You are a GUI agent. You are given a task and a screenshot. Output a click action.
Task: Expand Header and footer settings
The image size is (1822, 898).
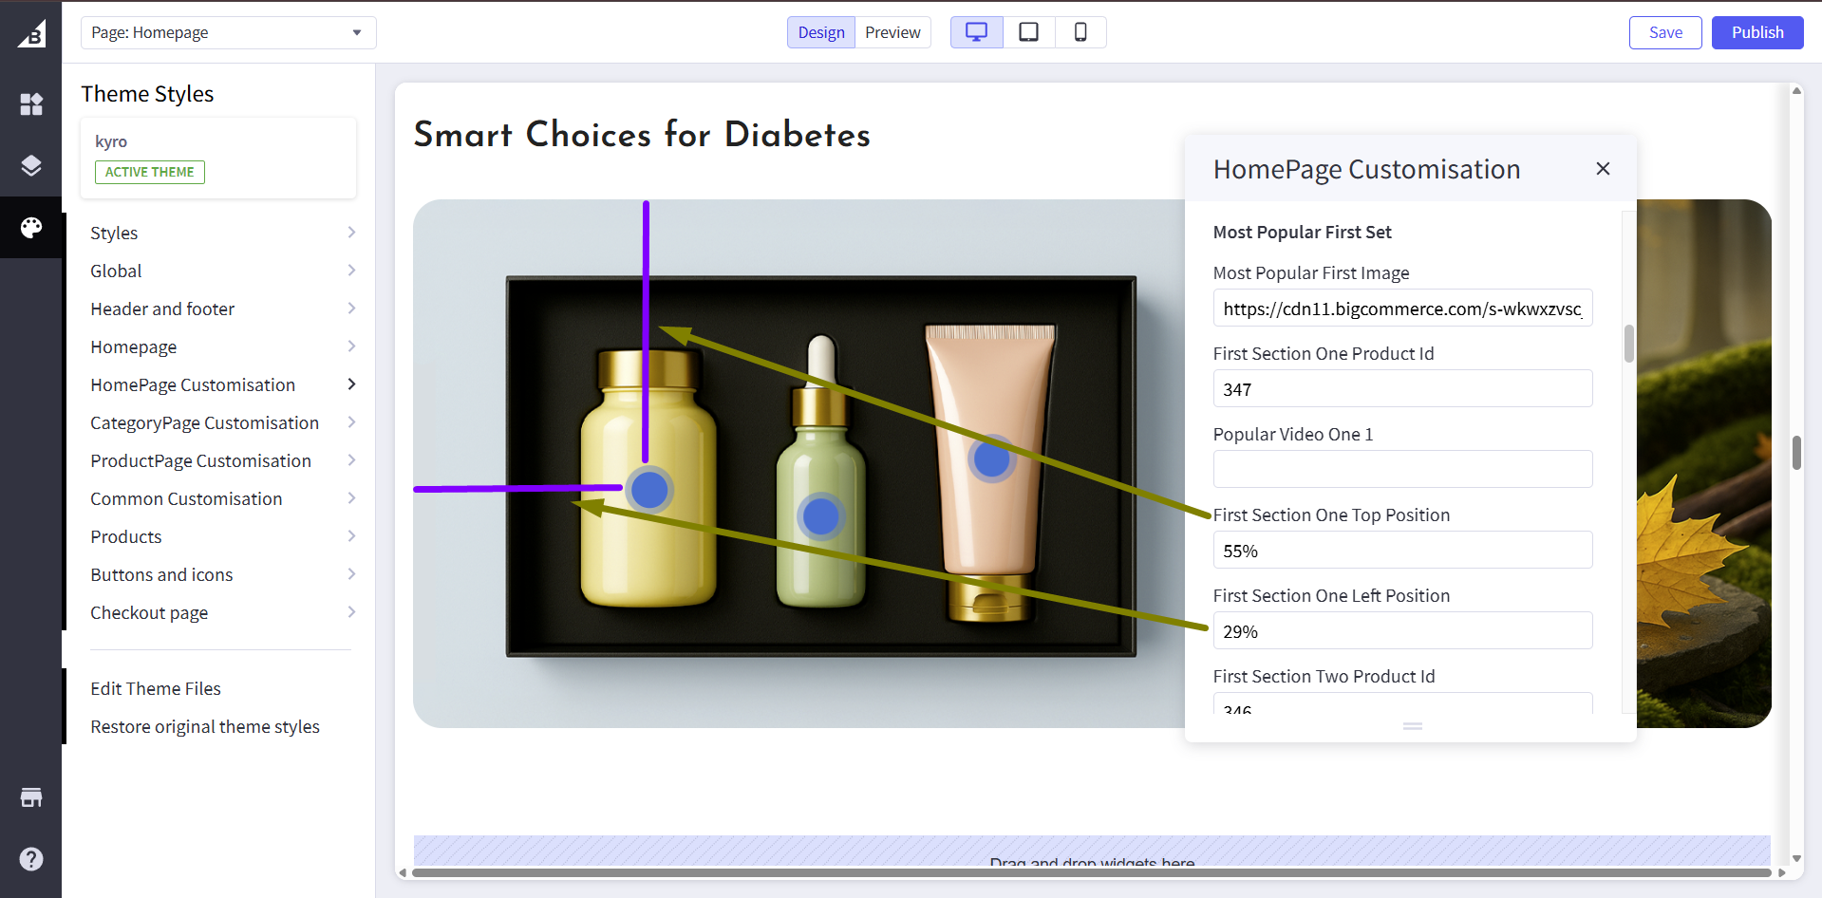pyautogui.click(x=222, y=309)
